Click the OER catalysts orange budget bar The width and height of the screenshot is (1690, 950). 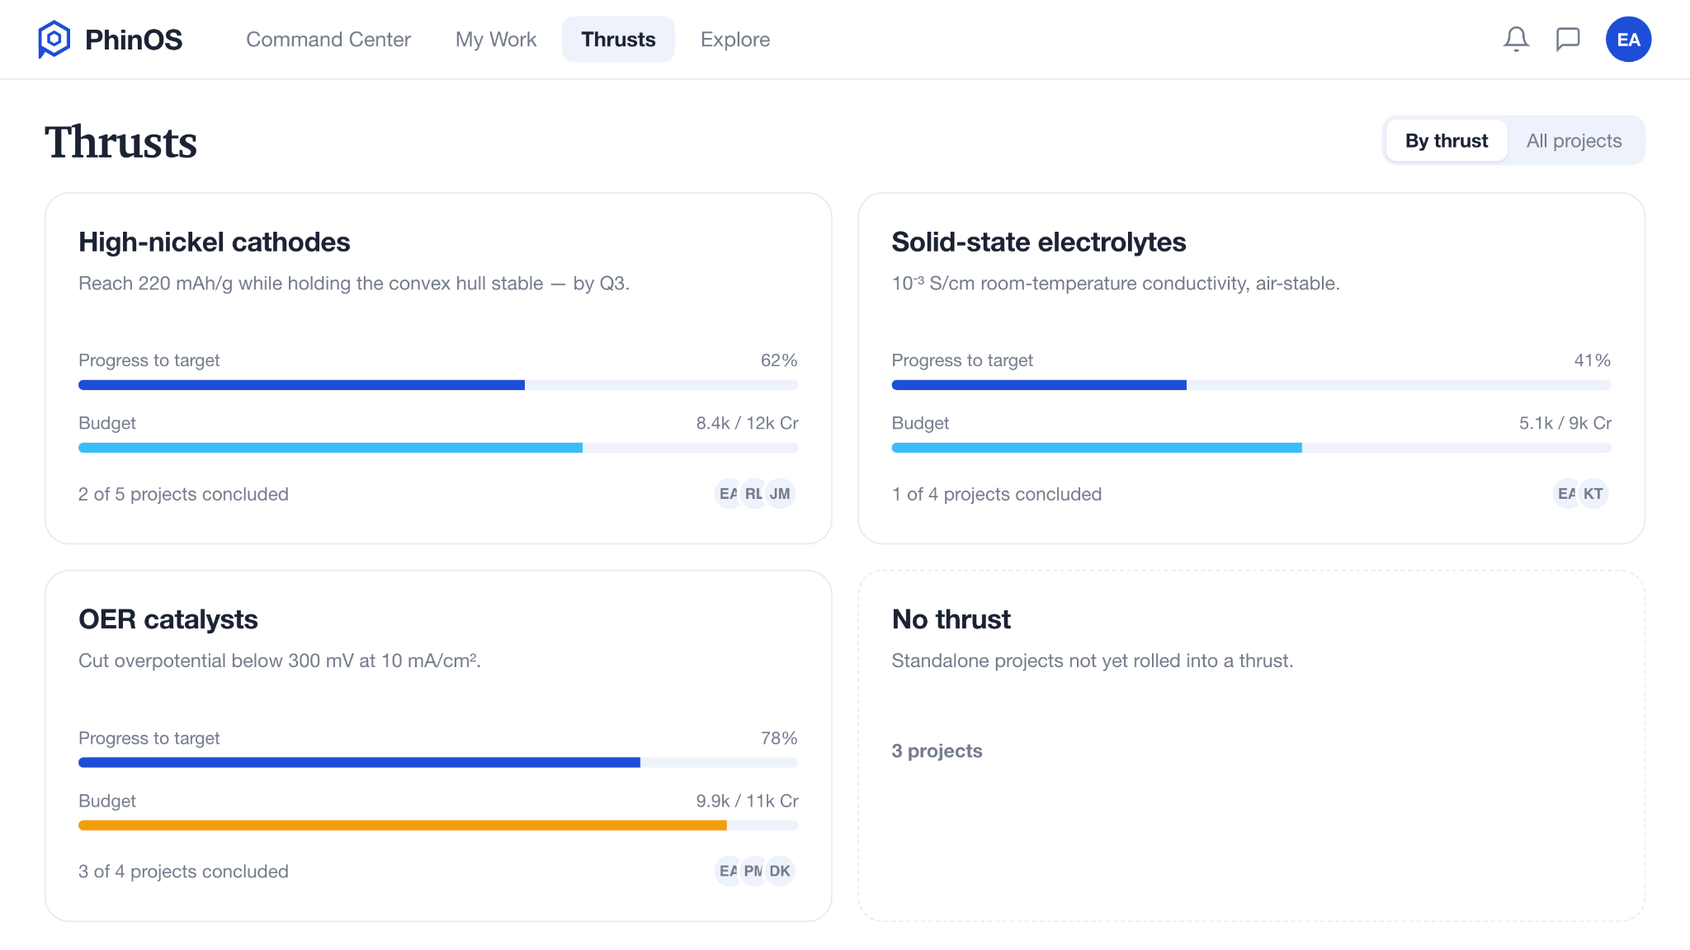tap(403, 825)
